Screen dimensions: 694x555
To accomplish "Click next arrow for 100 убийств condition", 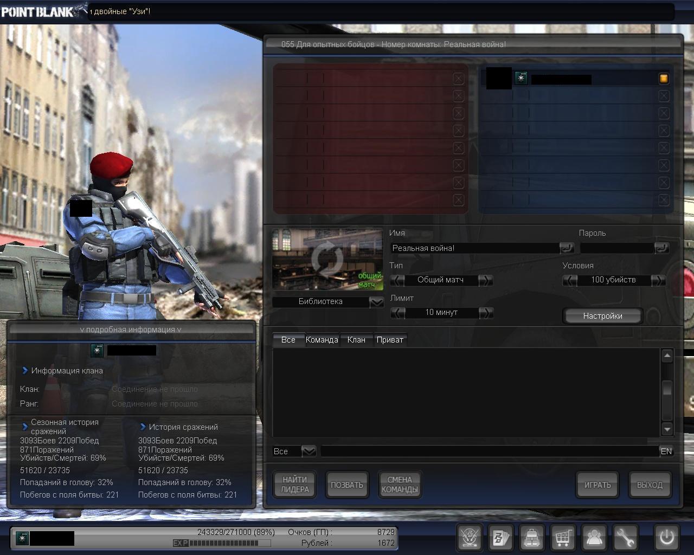I will click(658, 280).
